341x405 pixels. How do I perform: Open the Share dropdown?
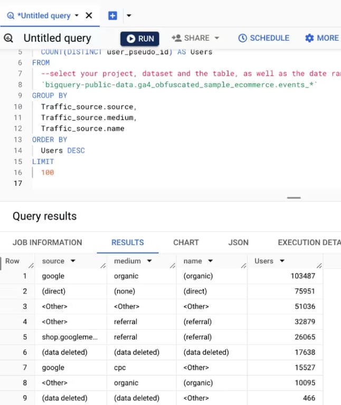(x=196, y=38)
